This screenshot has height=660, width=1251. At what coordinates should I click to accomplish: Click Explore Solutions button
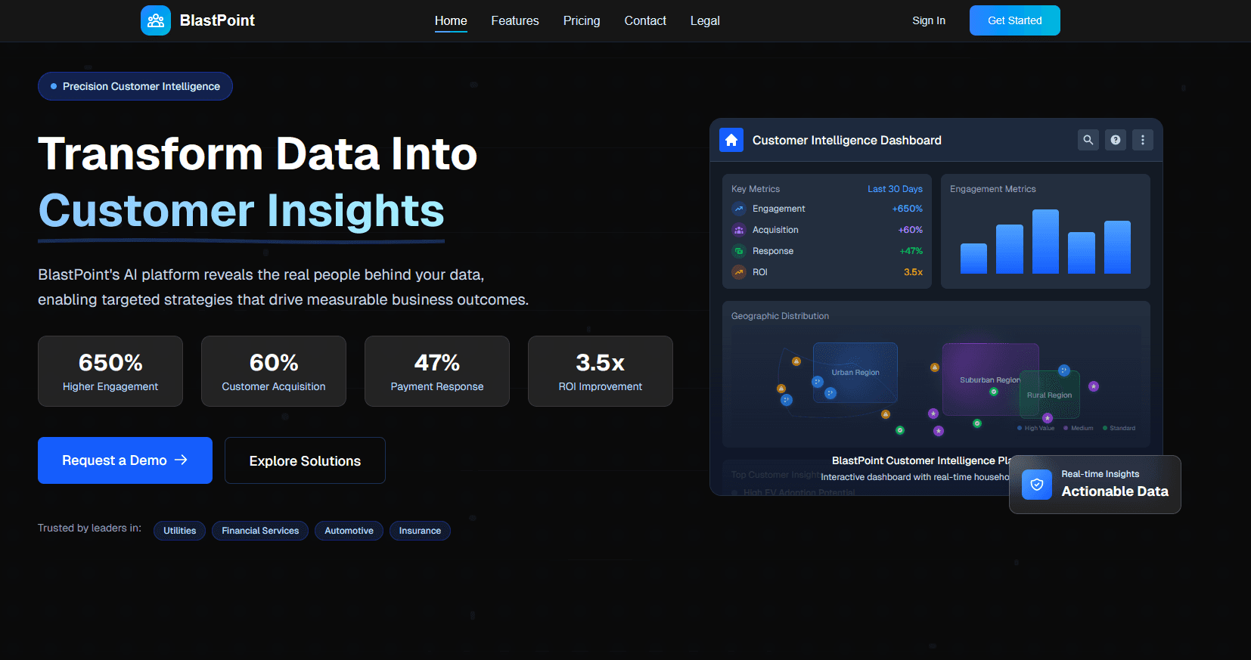click(x=305, y=460)
